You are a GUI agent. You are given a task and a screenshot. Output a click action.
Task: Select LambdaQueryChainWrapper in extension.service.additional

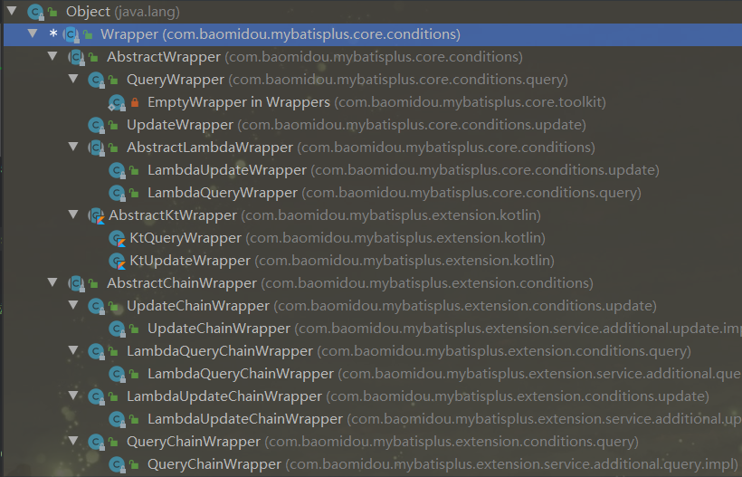(444, 374)
